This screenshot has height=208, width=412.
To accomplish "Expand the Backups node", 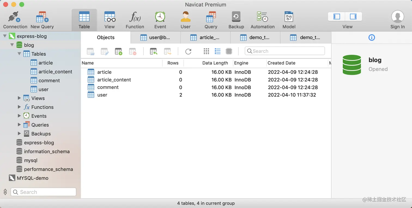I will [19, 133].
